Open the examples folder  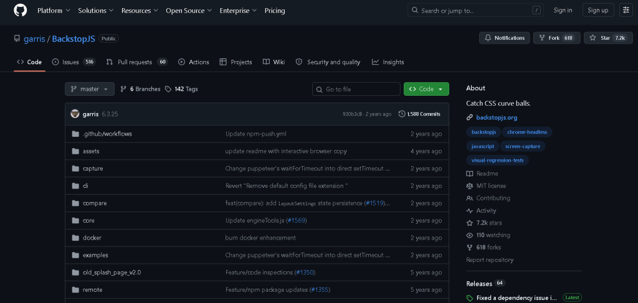click(95, 255)
